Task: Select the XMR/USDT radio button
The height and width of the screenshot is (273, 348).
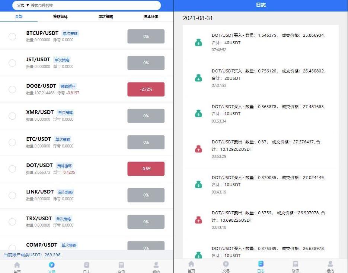Action: tap(12, 116)
